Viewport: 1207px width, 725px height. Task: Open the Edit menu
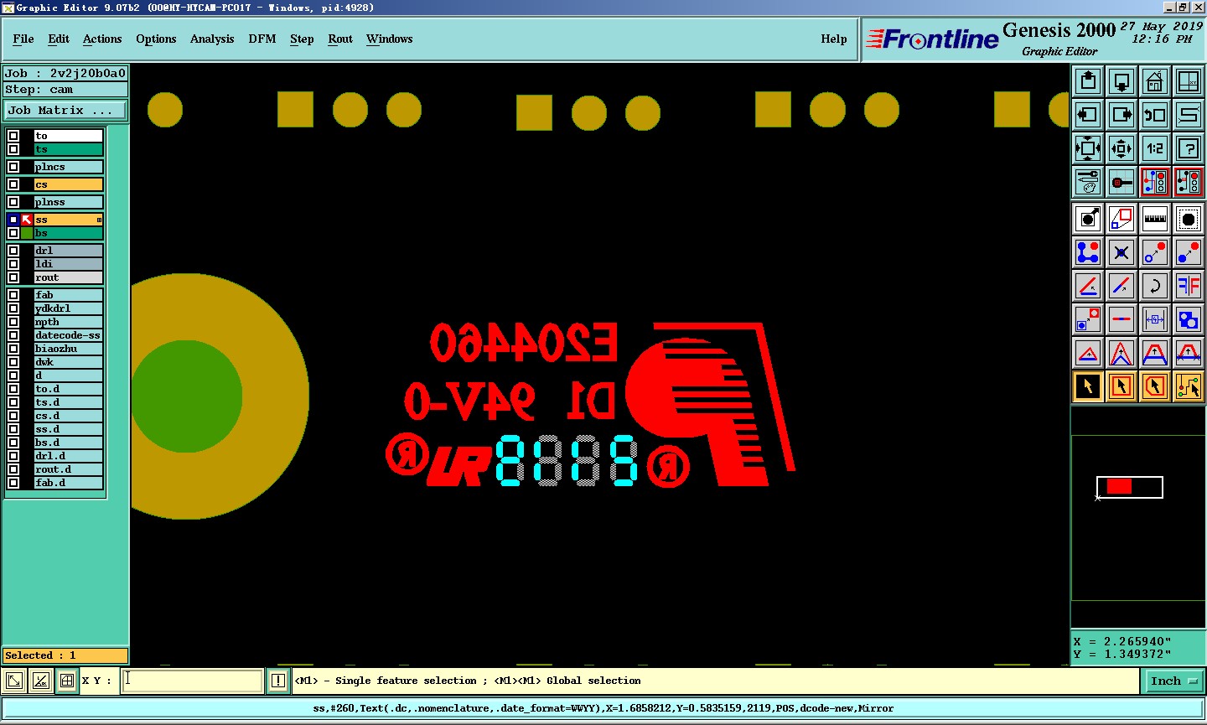click(59, 39)
